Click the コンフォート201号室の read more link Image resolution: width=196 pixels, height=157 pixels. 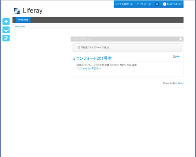coord(89,68)
